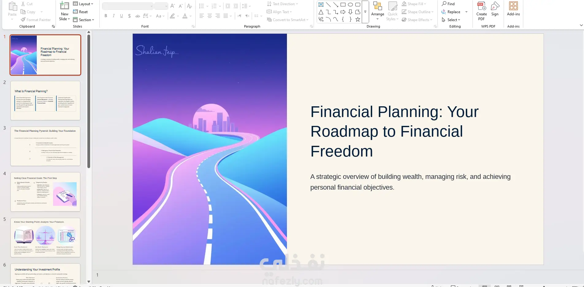Apply the font color
Image resolution: width=584 pixels, height=287 pixels.
pos(185,16)
